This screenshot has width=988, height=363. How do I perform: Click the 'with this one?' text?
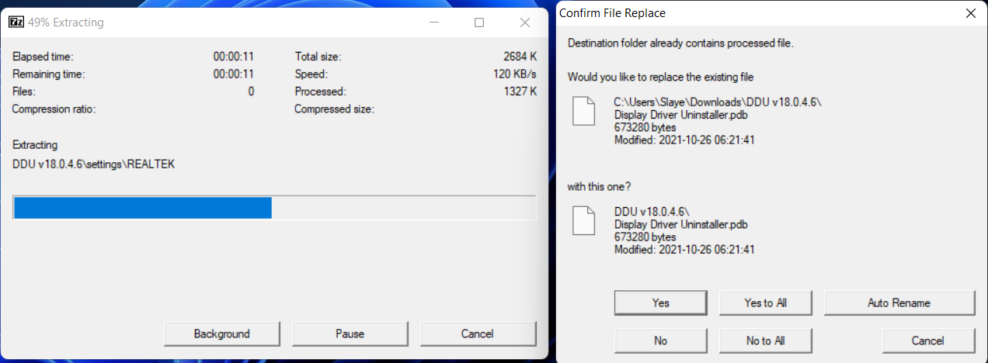[x=599, y=186]
